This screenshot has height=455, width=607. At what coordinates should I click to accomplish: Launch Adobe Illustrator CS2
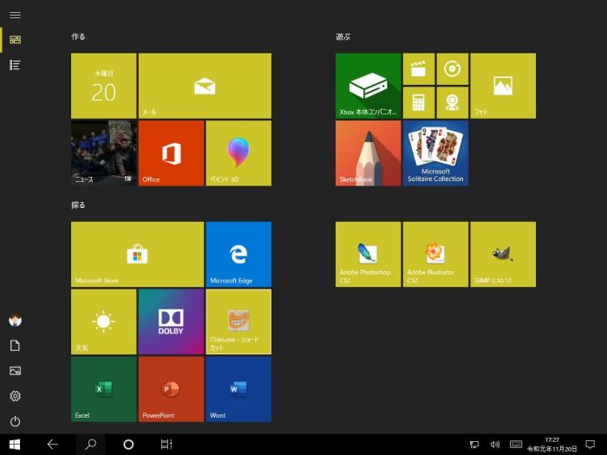[434, 253]
